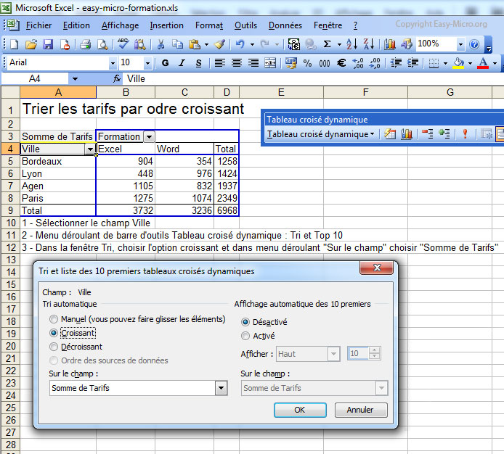Click the Annuler button
504x454 pixels.
361,410
